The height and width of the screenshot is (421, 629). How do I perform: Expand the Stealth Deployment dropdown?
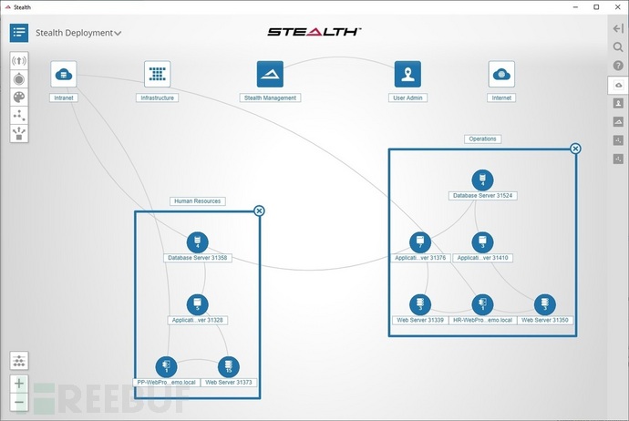click(x=78, y=33)
